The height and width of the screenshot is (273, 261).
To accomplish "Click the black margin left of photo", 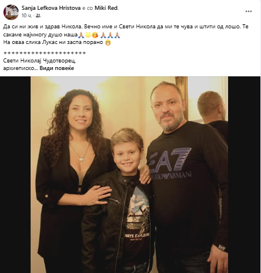I will (16, 175).
